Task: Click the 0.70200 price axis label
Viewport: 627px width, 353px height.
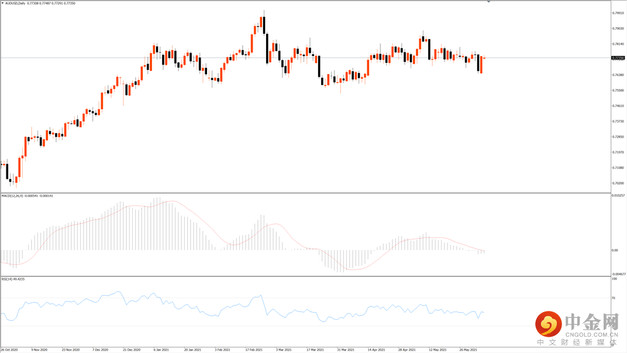Action: click(x=618, y=184)
